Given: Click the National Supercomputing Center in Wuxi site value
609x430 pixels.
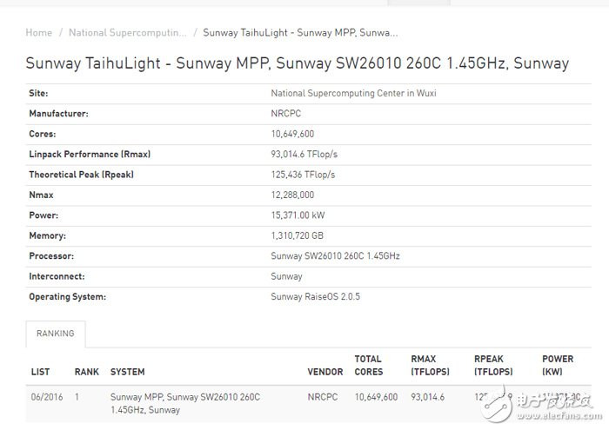Looking at the screenshot, I should pos(358,93).
